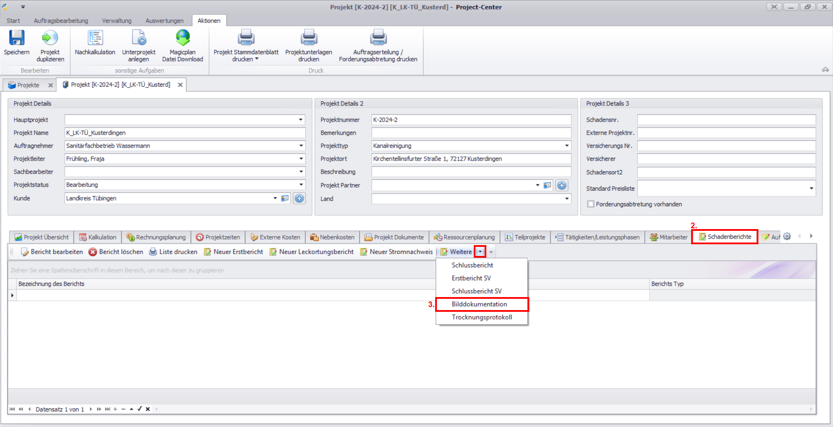Open Nachkalkulation from the ribbon
This screenshot has width=833, height=427.
95,38
